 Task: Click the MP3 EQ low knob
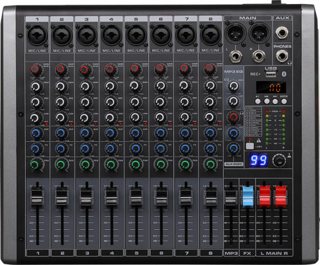pos(233,101)
